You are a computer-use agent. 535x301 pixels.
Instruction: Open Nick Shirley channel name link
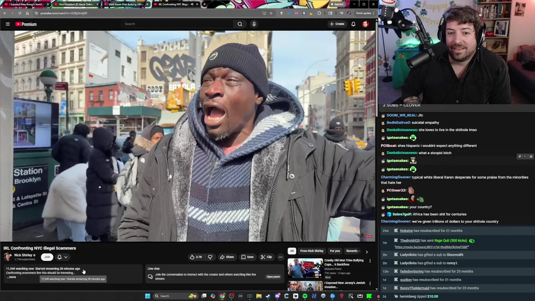tap(23, 255)
